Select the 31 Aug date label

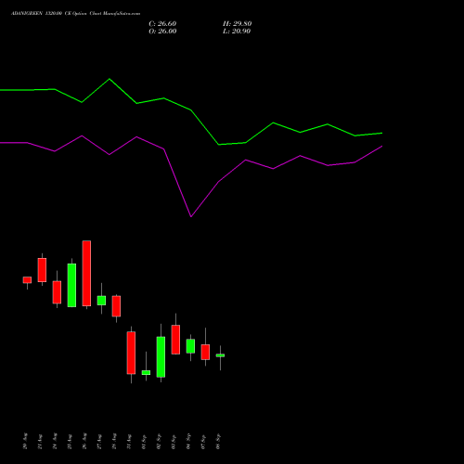[x=129, y=442]
